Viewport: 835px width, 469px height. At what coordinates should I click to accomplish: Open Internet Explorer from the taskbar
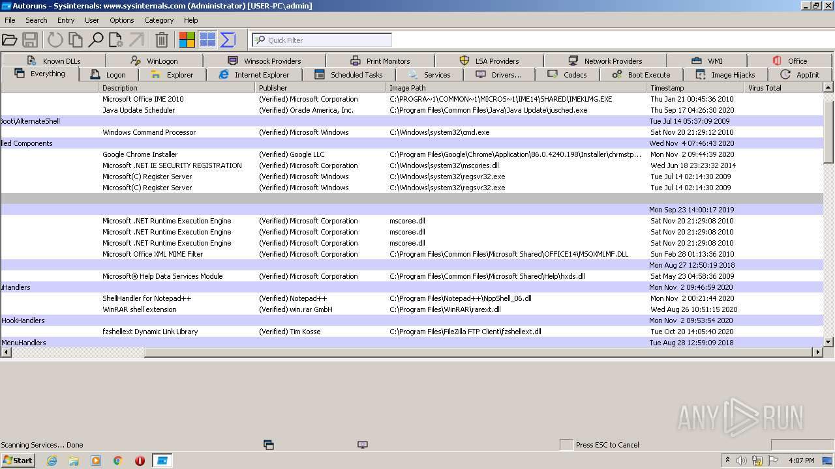pos(52,461)
